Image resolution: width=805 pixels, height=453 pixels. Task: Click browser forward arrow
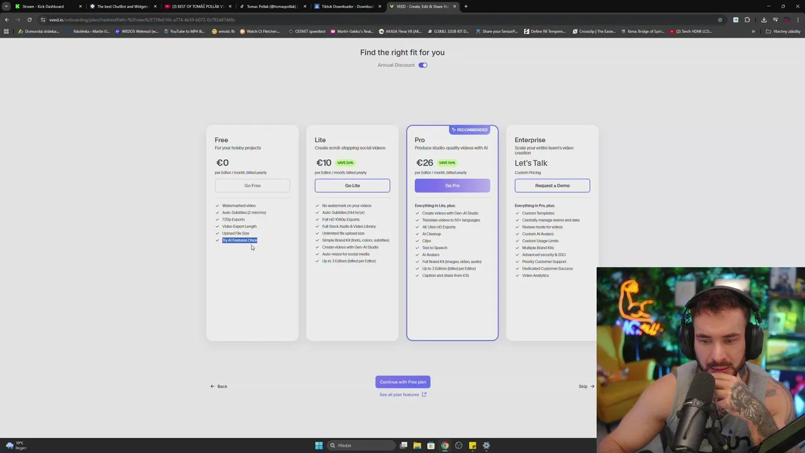tap(18, 20)
